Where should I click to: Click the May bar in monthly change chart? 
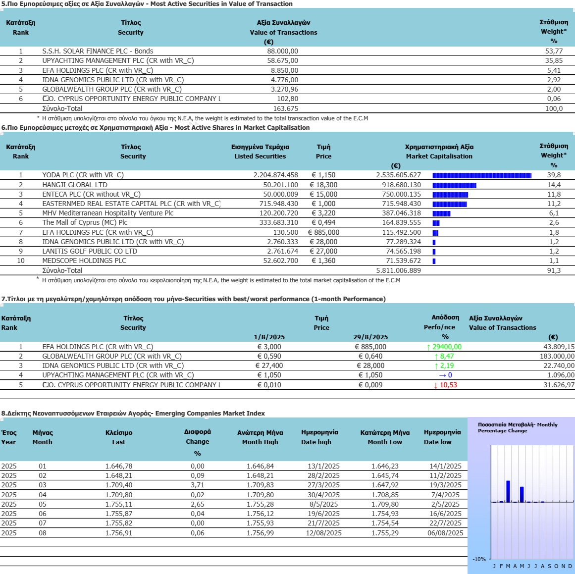pyautogui.click(x=522, y=494)
